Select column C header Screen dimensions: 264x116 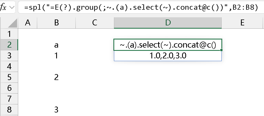94,23
